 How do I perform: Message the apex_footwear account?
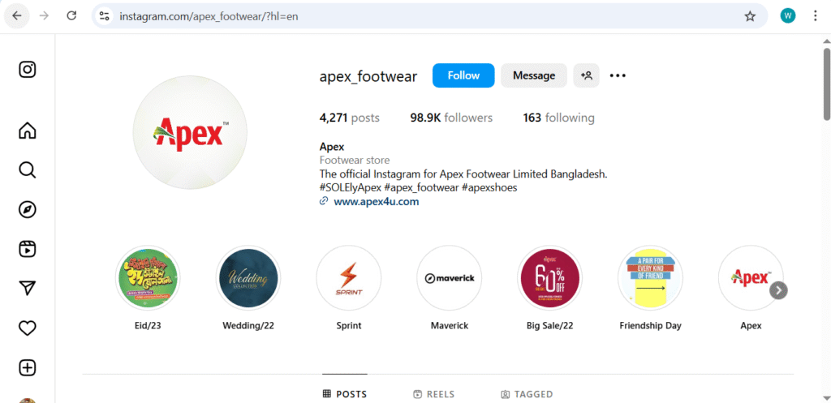click(x=534, y=75)
